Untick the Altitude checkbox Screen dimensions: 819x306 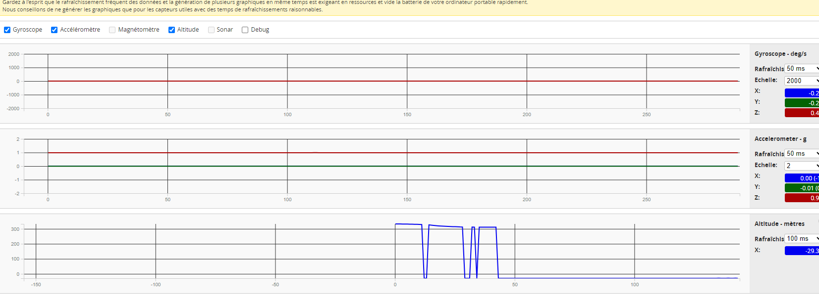(x=172, y=30)
